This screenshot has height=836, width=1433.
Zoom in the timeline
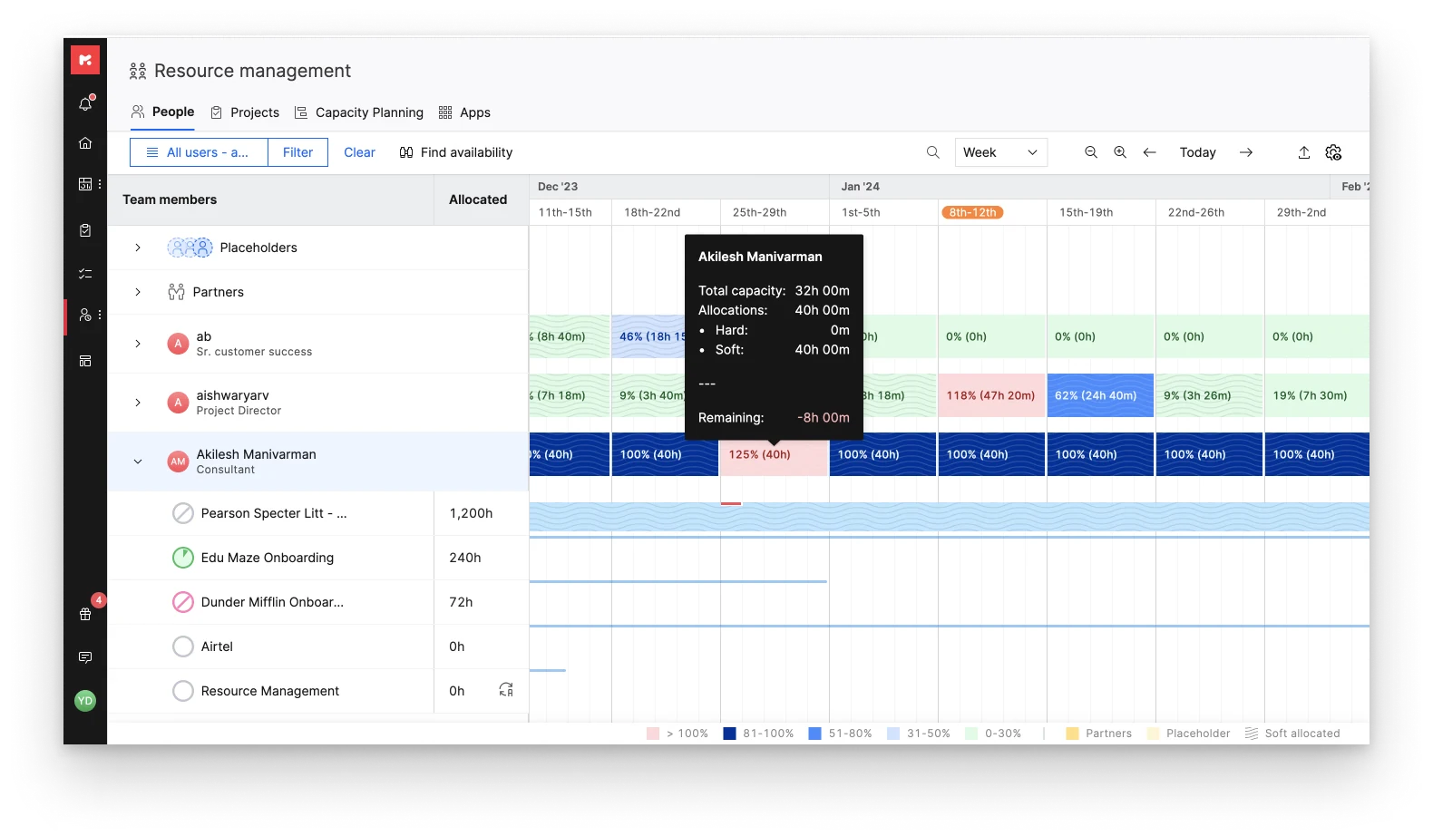click(1120, 152)
